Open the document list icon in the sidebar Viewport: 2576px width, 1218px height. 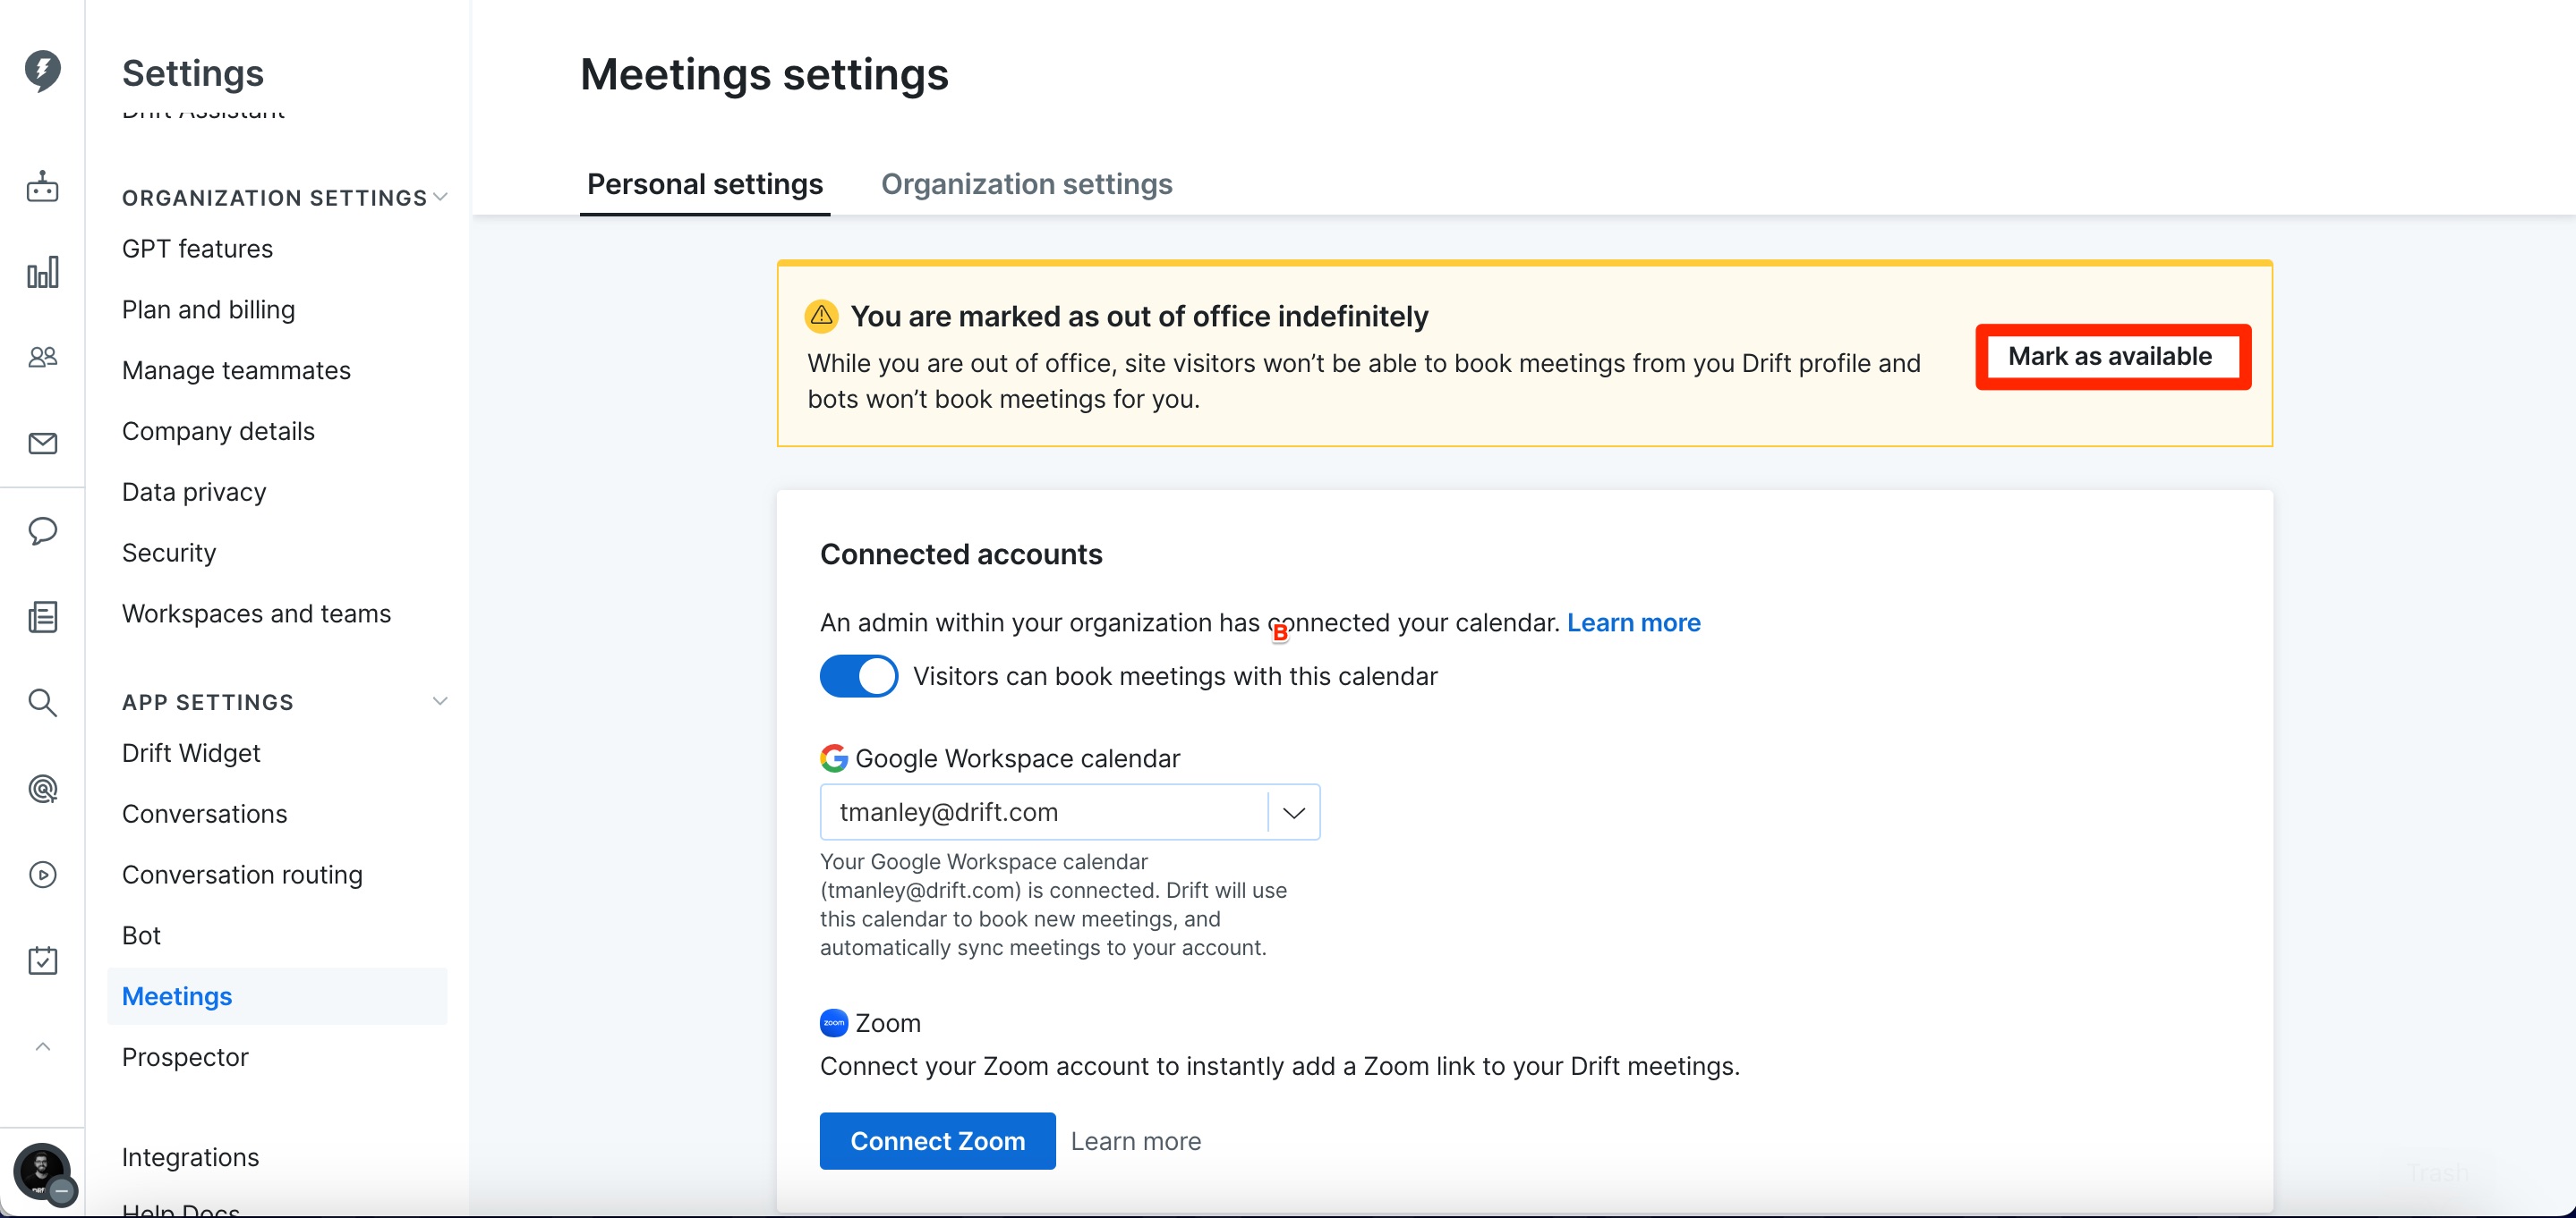(42, 616)
